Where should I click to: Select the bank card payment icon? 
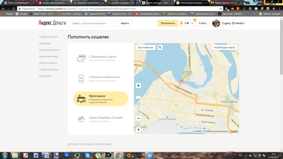tap(81, 58)
